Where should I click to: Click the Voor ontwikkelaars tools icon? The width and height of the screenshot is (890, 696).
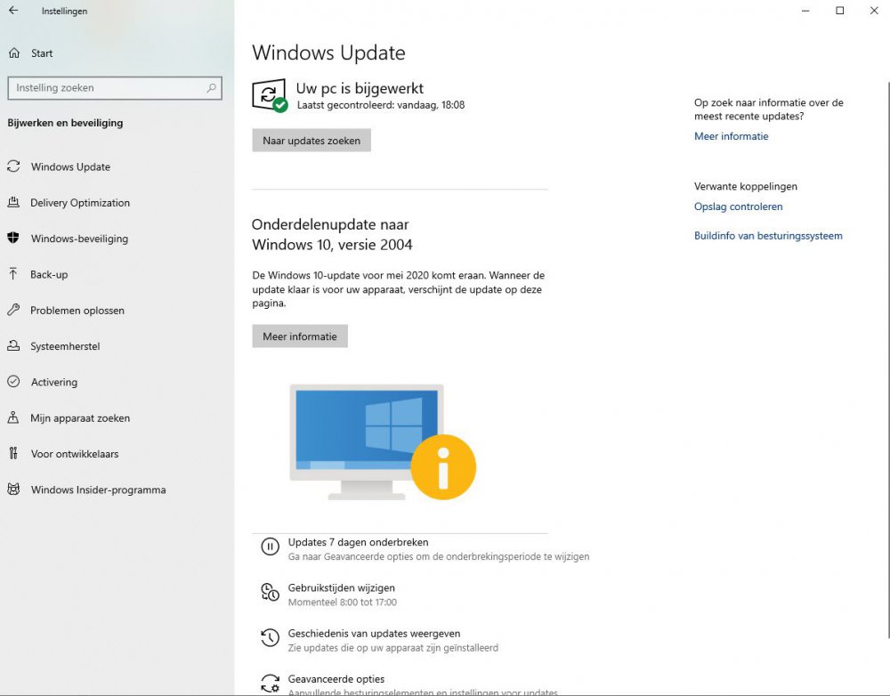(13, 454)
